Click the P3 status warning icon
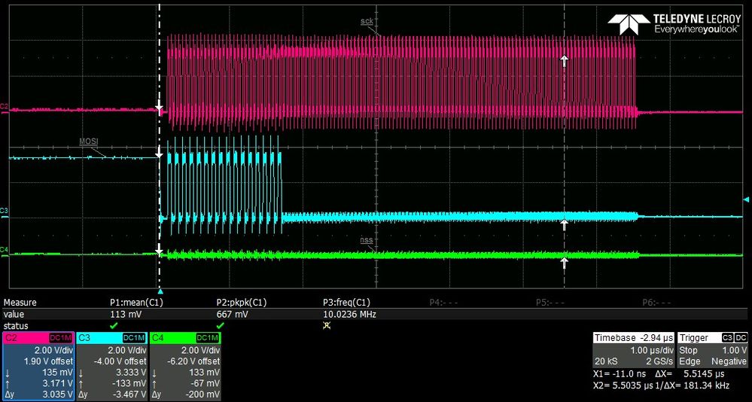Image resolution: width=752 pixels, height=402 pixels. (x=327, y=325)
